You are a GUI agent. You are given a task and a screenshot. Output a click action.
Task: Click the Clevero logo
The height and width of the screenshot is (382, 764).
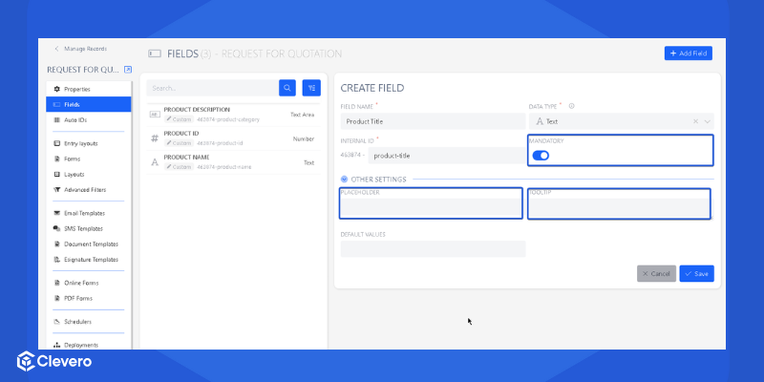54,362
